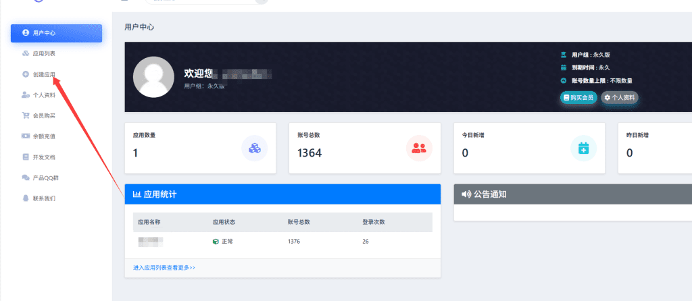692x301 pixels.
Task: Click the login count value 26
Action: coord(366,242)
